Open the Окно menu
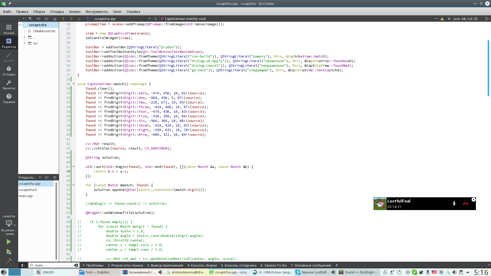 coord(117,11)
